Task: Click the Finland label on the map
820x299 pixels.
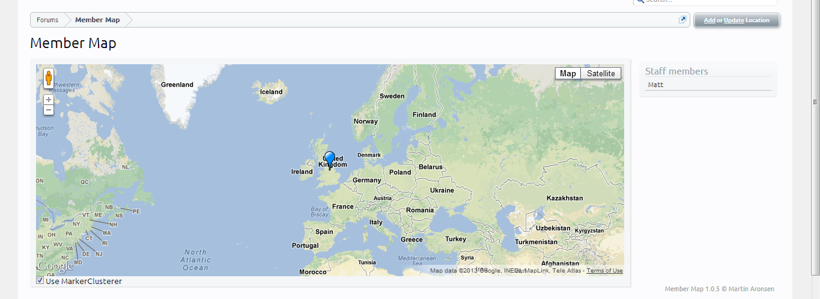Action: 424,115
